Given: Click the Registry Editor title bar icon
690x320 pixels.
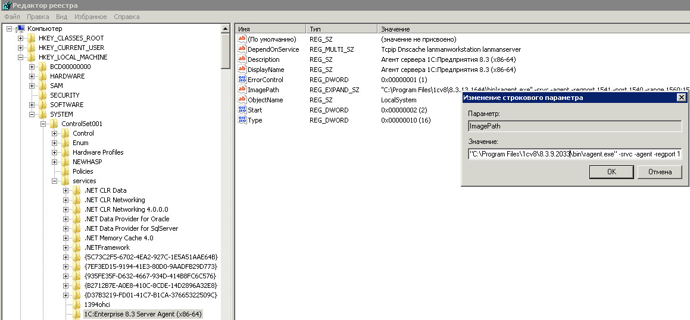Looking at the screenshot, I should tap(6, 5).
